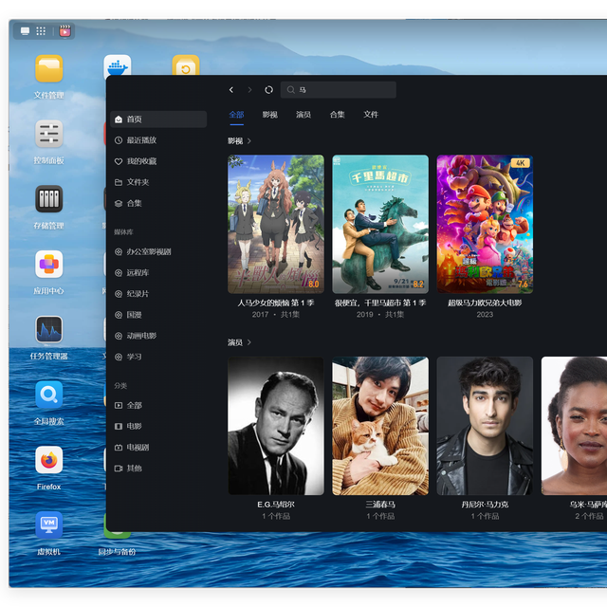Viewport: 607px width, 607px height.
Task: Select the 纪录片 media library
Action: click(x=138, y=294)
